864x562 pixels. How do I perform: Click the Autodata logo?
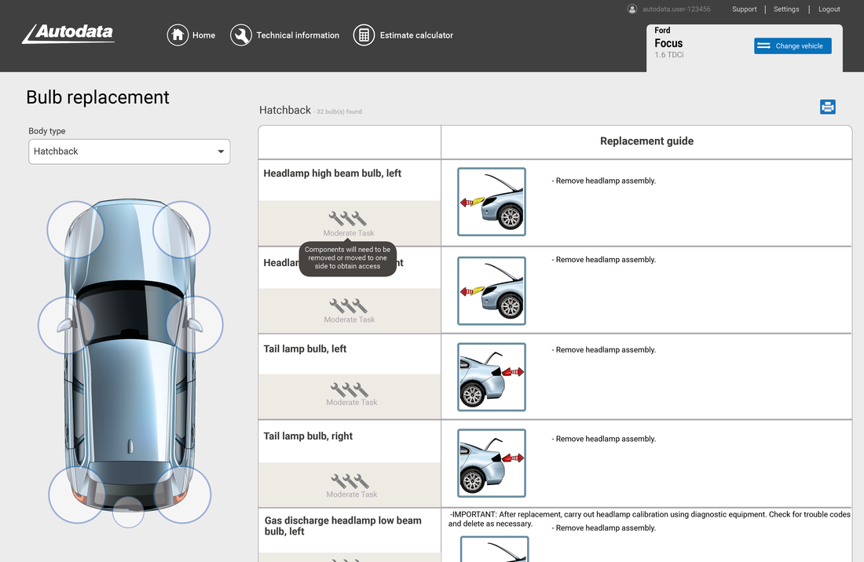click(x=68, y=34)
